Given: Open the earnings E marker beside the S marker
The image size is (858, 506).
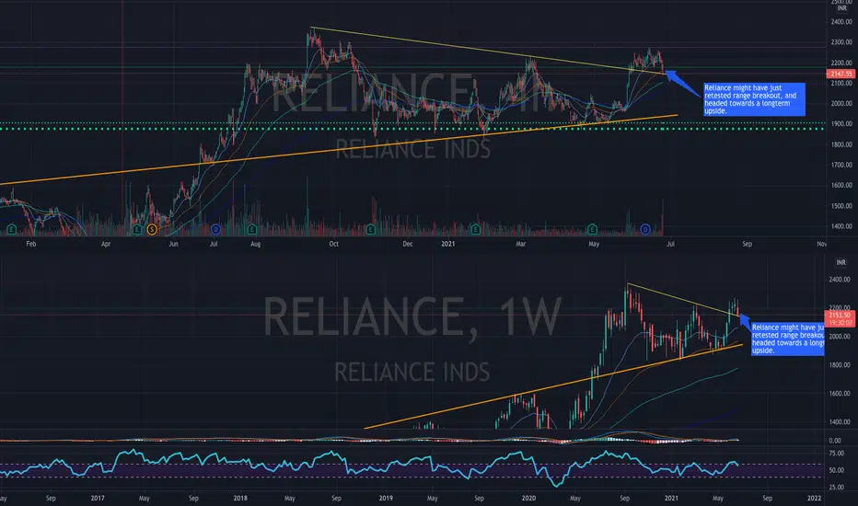Looking at the screenshot, I should click(x=137, y=230).
